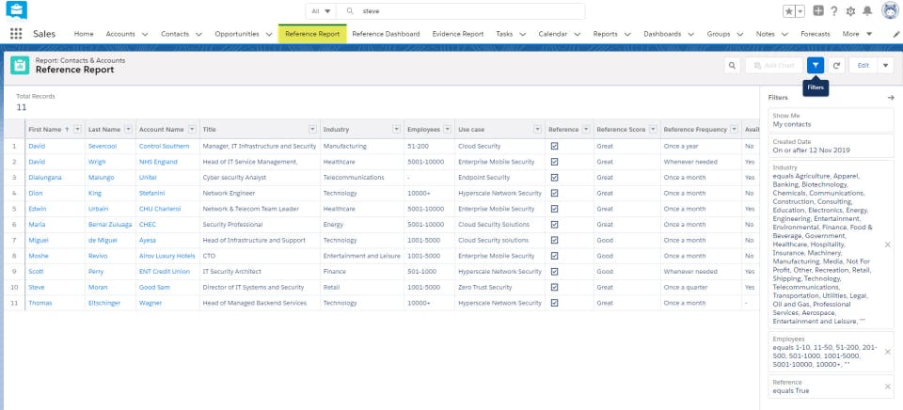
Task: Toggle Reference checkbox for Edwin Urbain
Action: (x=555, y=209)
